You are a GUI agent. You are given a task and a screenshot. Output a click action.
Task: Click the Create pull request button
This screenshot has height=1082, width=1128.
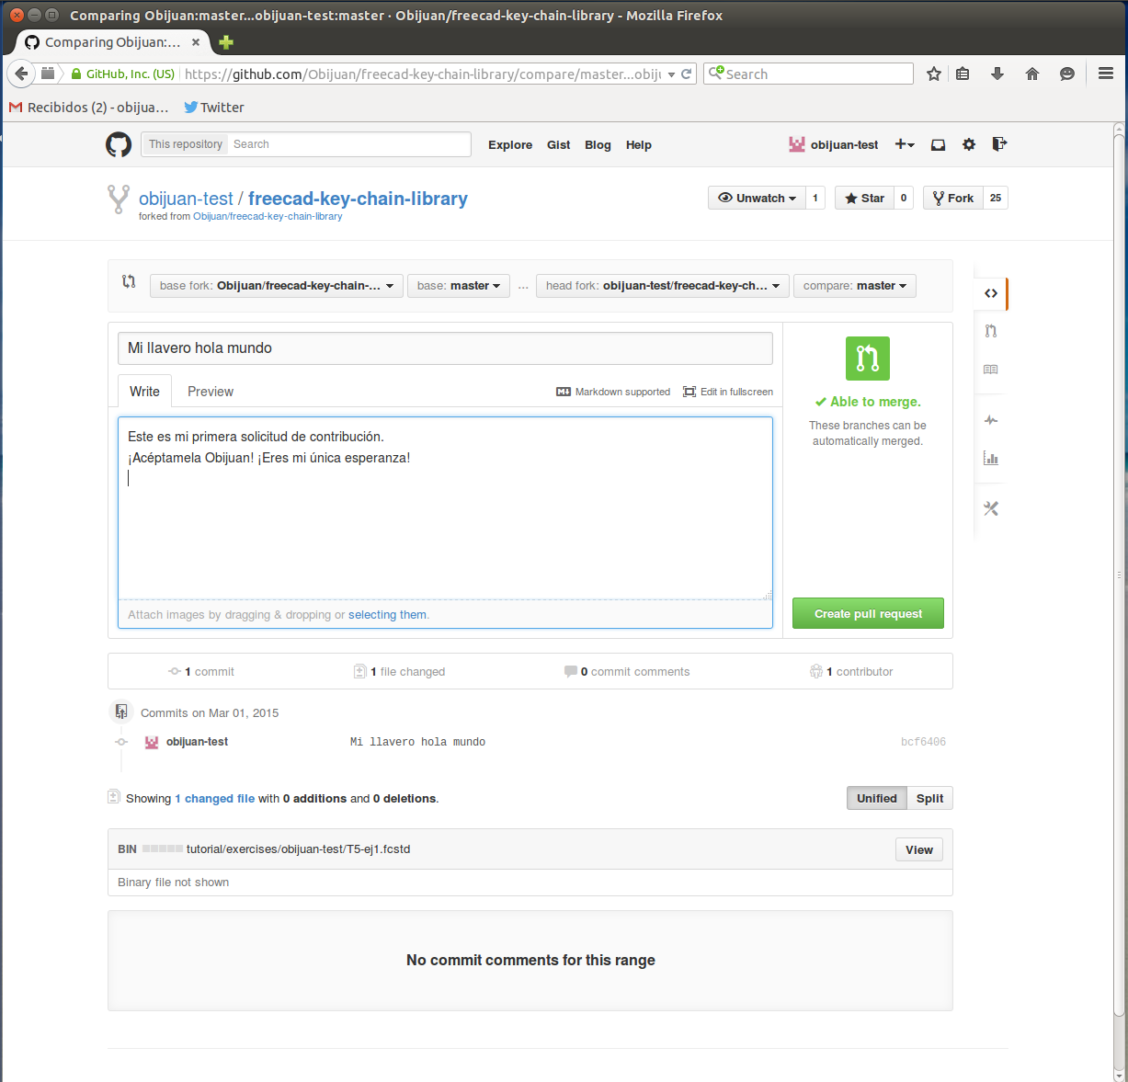868,614
